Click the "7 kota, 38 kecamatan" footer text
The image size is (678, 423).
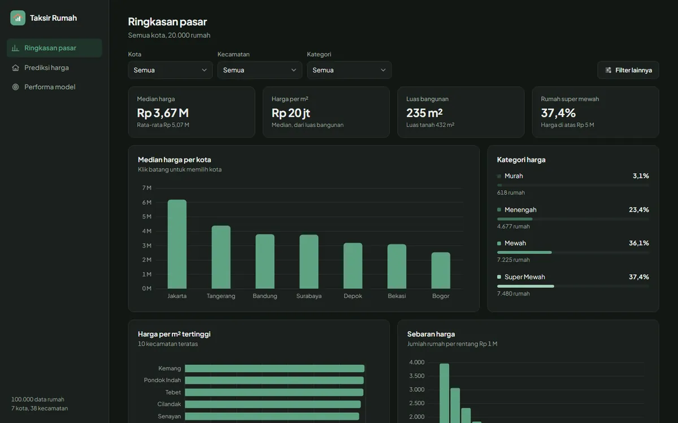40,408
